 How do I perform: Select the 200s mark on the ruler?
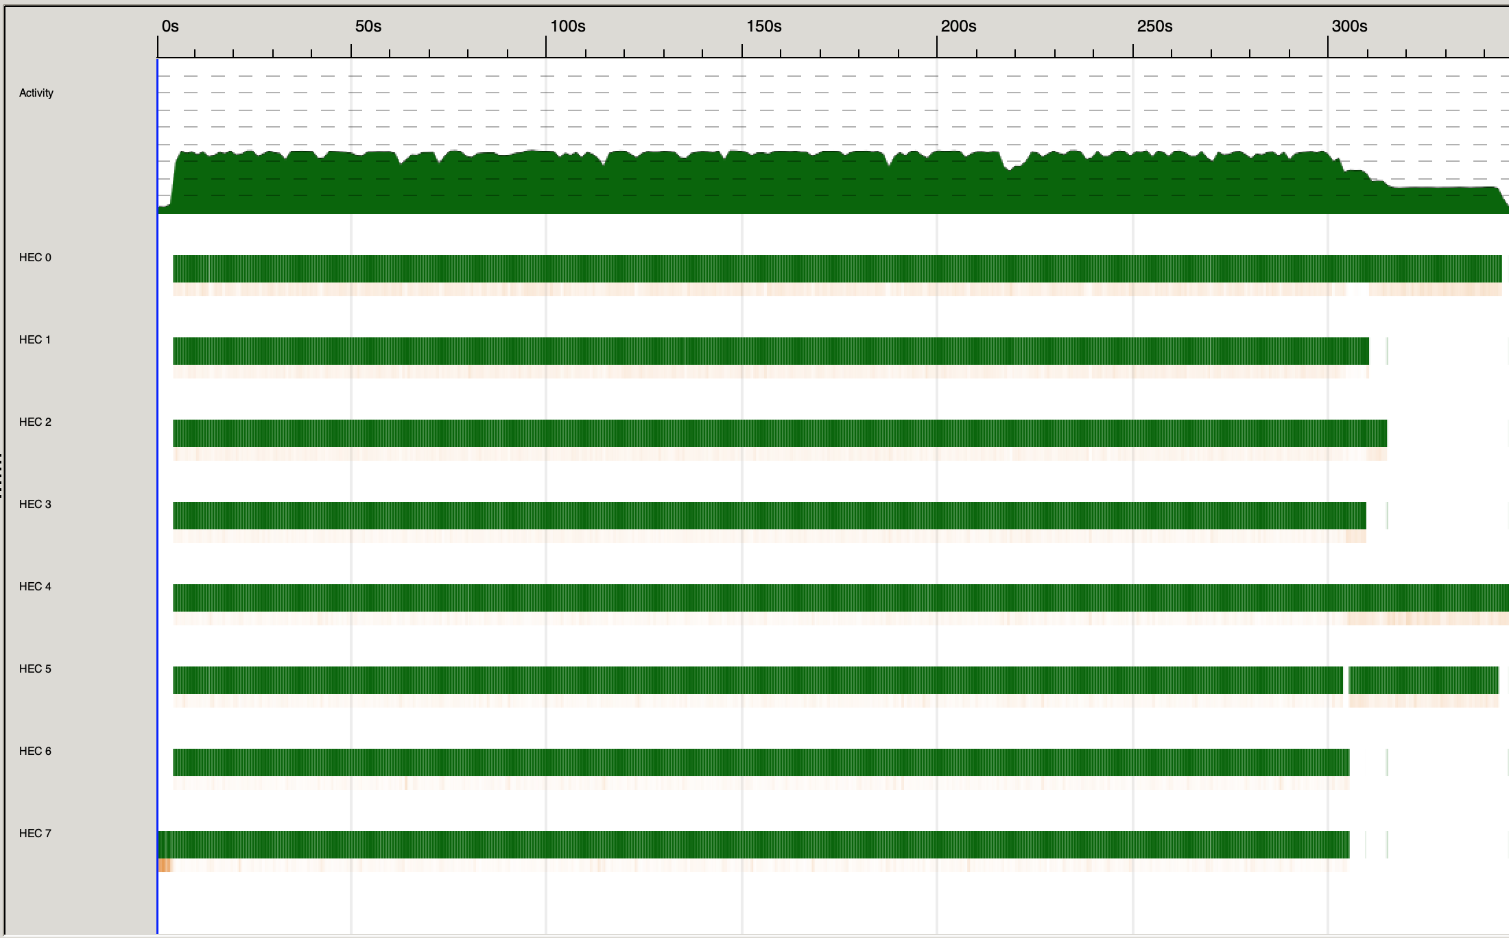pyautogui.click(x=958, y=27)
